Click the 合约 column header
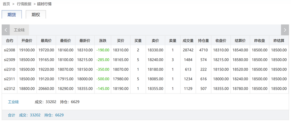This screenshot has height=124, width=291. (9, 40)
